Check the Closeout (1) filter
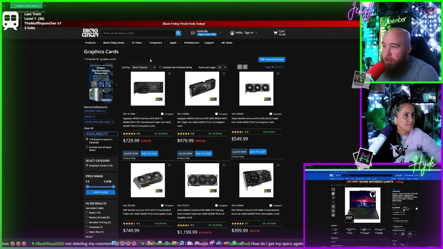This screenshot has height=249, width=443. coord(87,227)
